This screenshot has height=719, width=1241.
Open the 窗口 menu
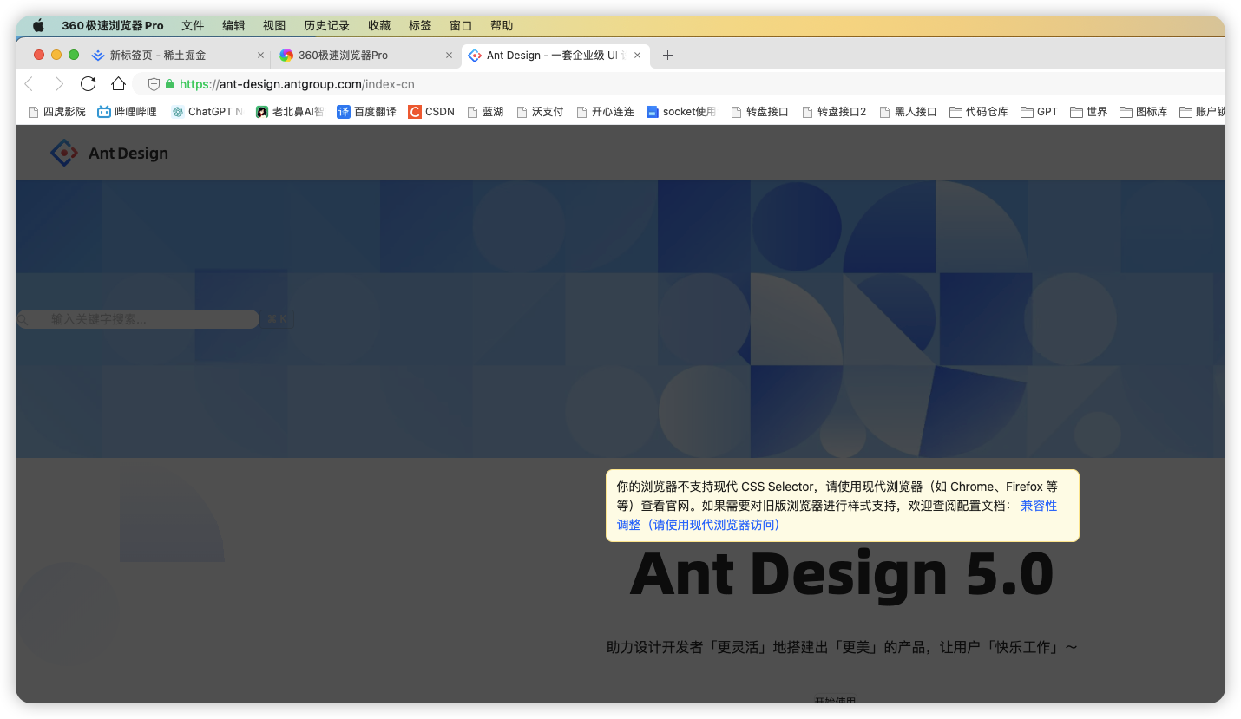pyautogui.click(x=461, y=25)
